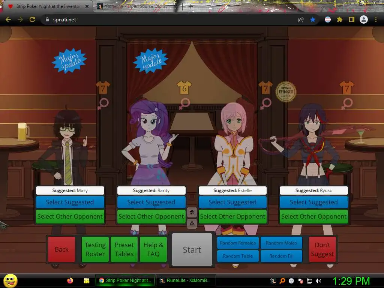Toggle the crossed-eye visibility button
Screen dimensions: 384x288
(x=192, y=212)
